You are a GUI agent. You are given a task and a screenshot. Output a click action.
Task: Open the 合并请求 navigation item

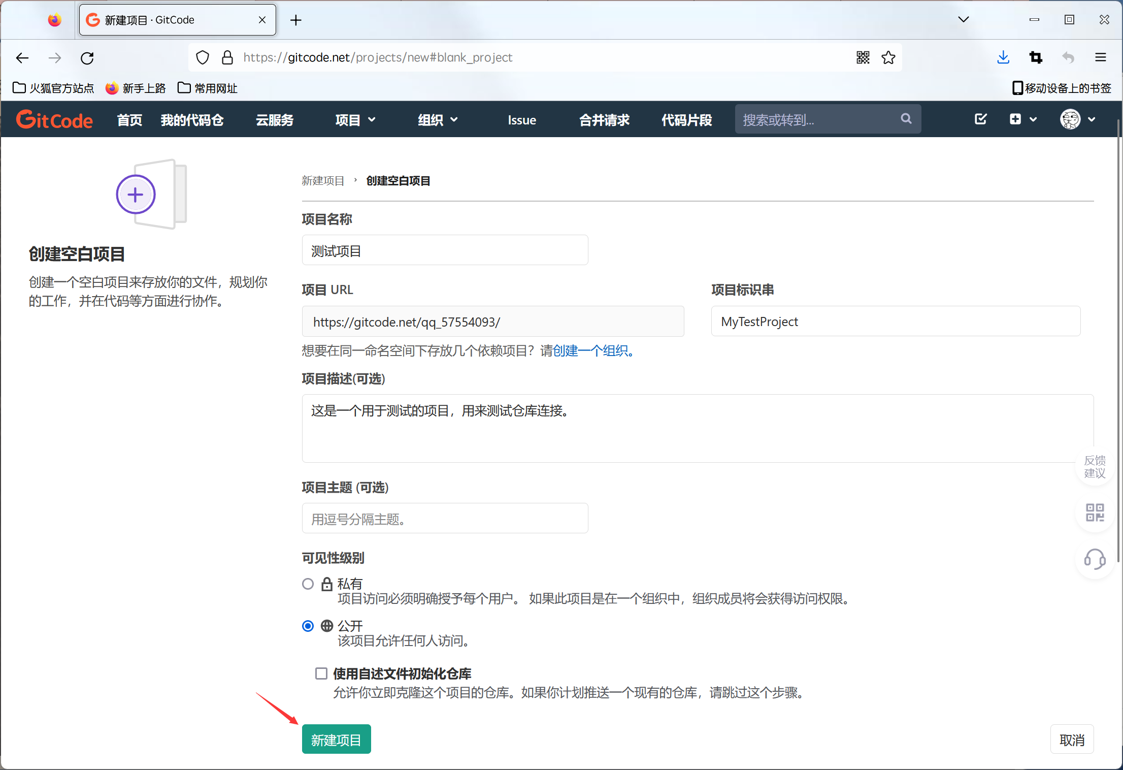(604, 120)
